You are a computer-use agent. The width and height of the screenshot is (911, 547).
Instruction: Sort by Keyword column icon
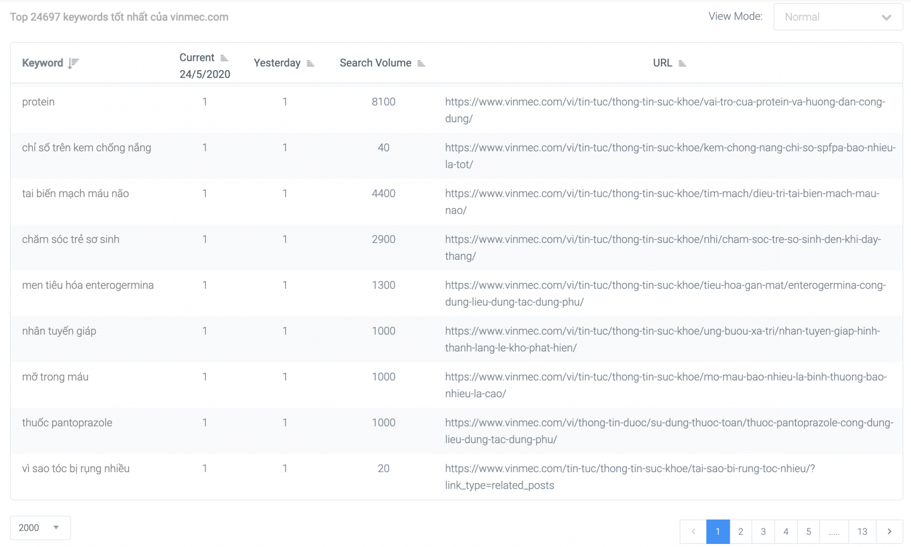coord(73,63)
